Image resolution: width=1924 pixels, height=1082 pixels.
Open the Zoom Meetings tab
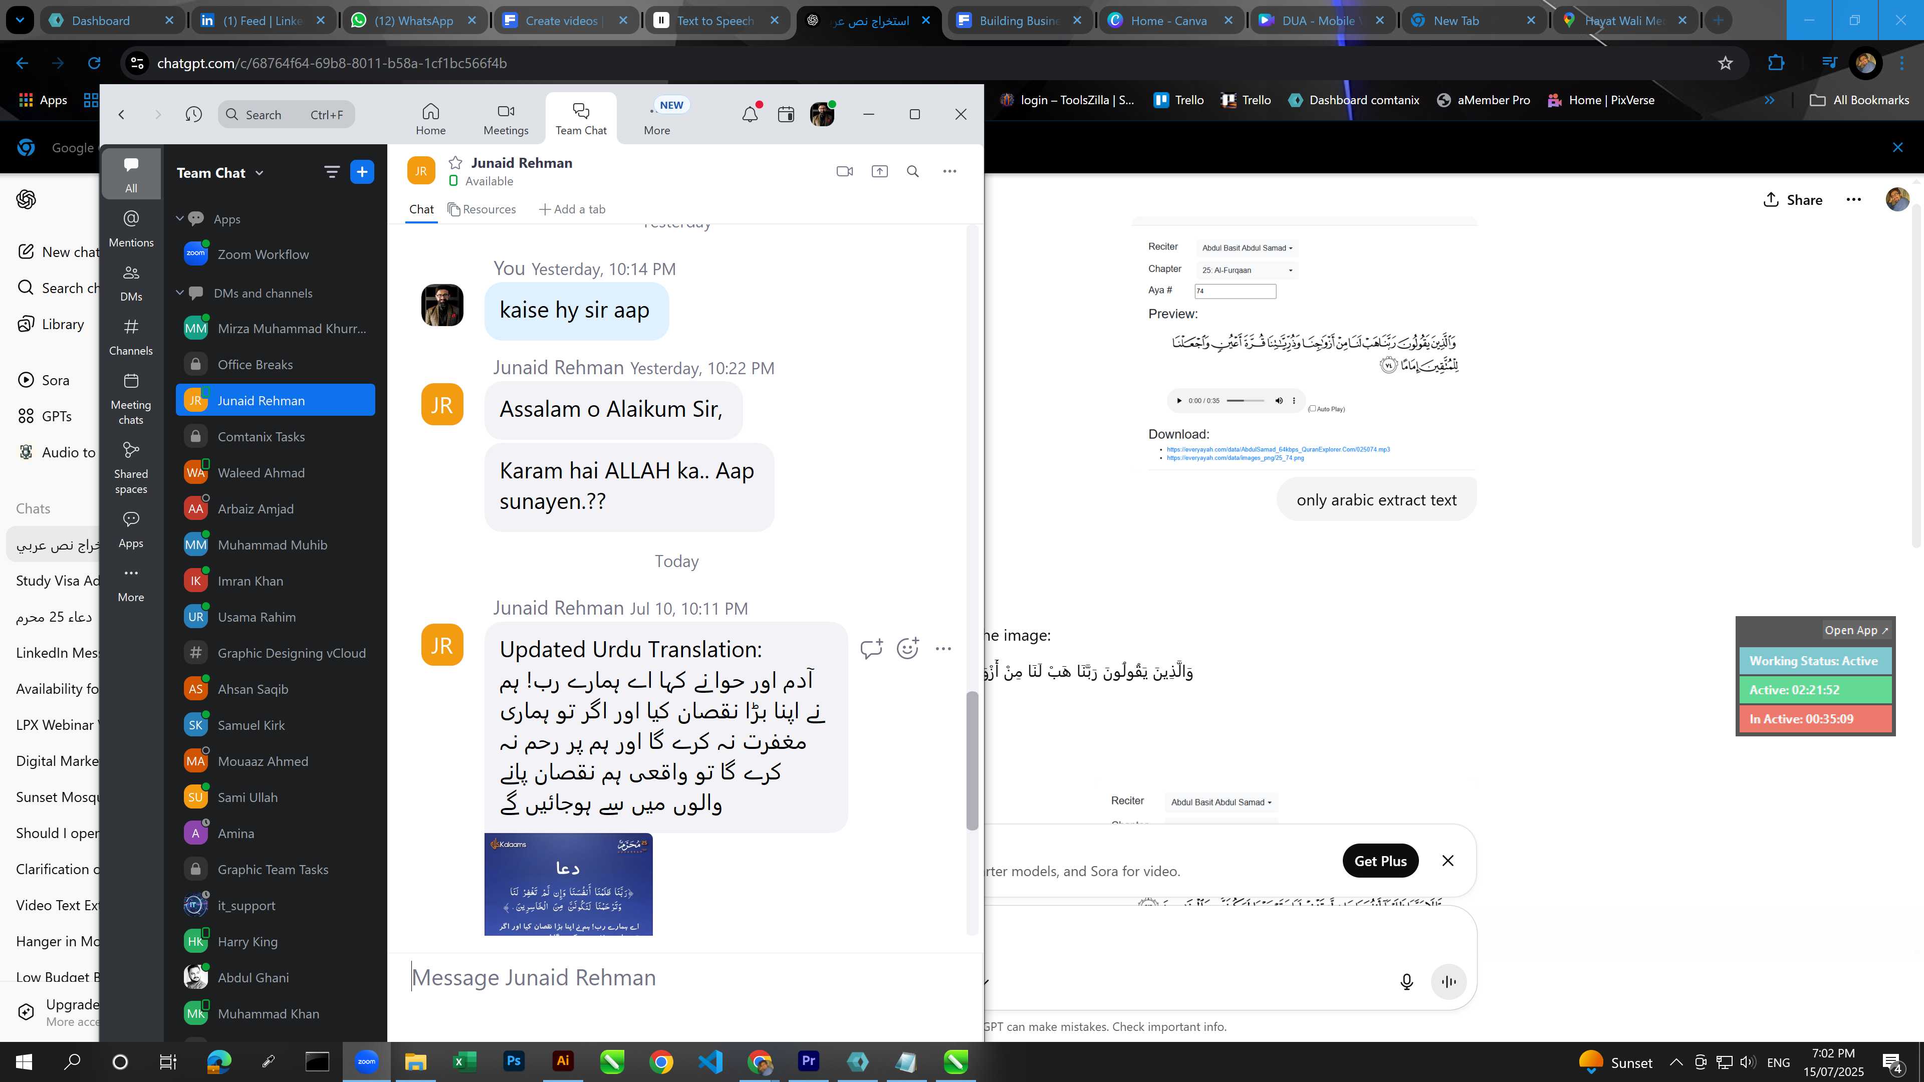506,118
